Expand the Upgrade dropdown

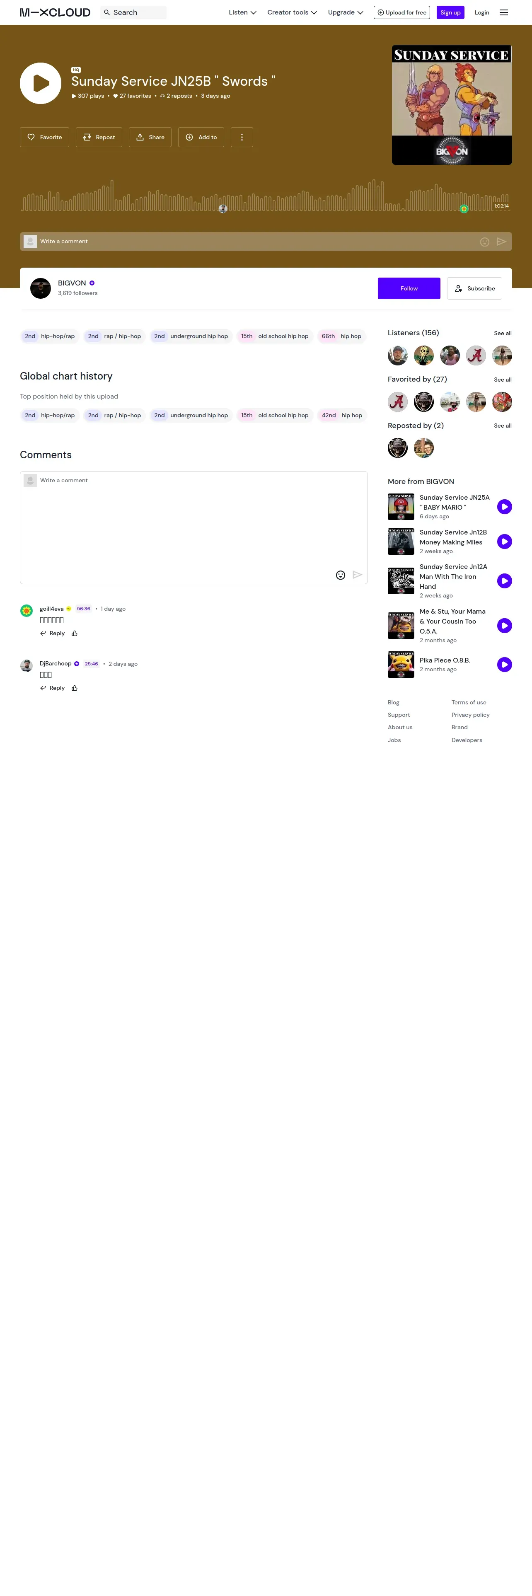pos(346,12)
